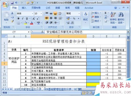Open the font color dropdown arrow
Image resolution: width=131 pixels, height=96 pixels.
coord(34,23)
